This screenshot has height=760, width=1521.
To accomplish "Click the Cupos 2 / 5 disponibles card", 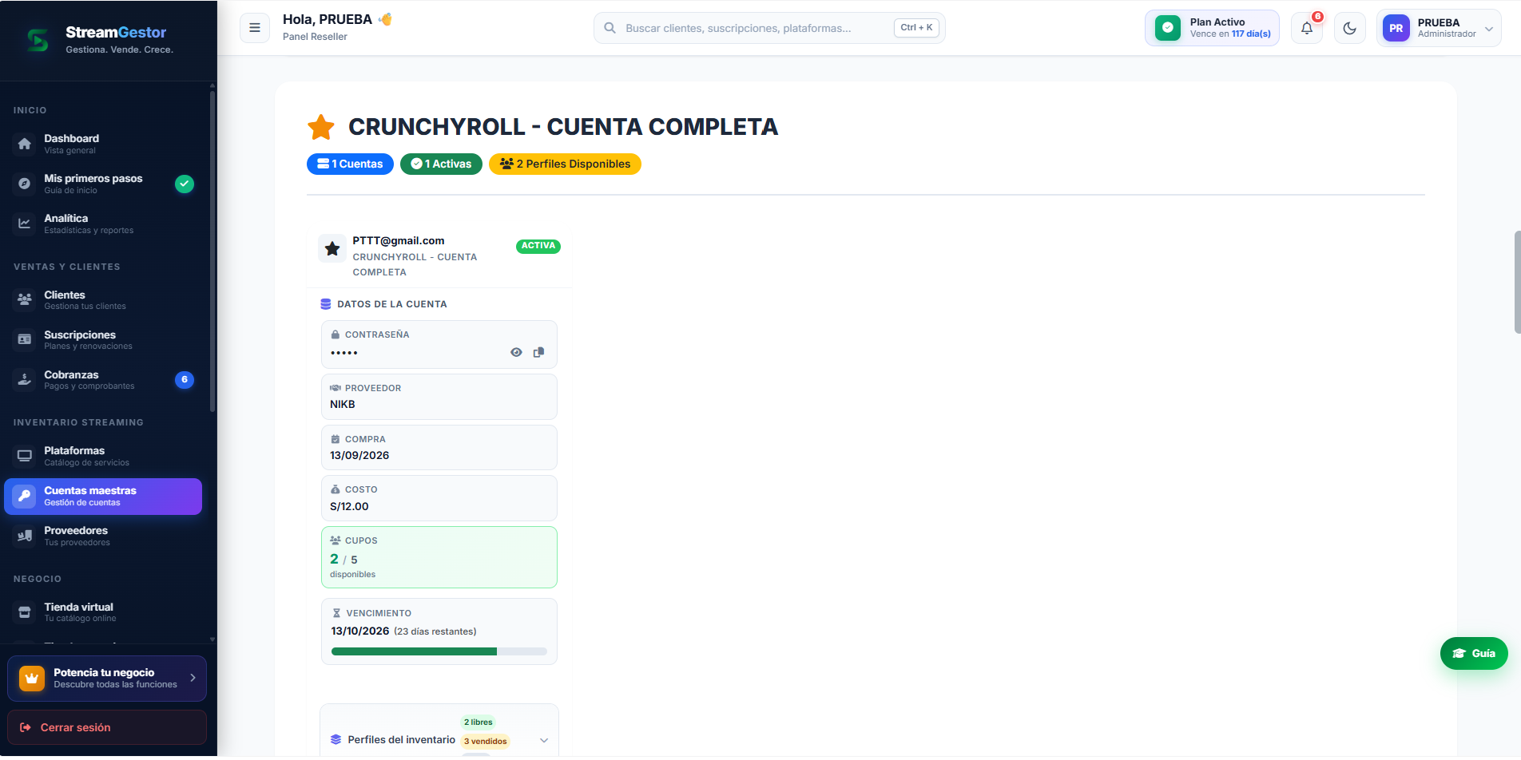I will (x=439, y=557).
